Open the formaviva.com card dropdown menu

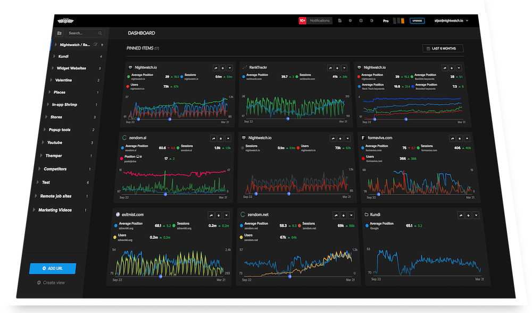click(467, 138)
